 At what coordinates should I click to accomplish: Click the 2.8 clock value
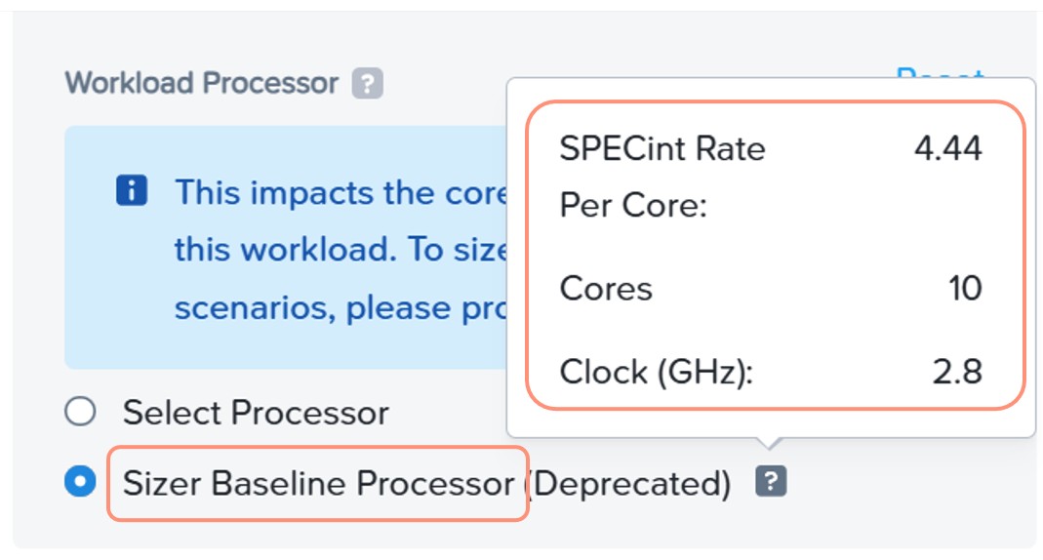pos(957,372)
